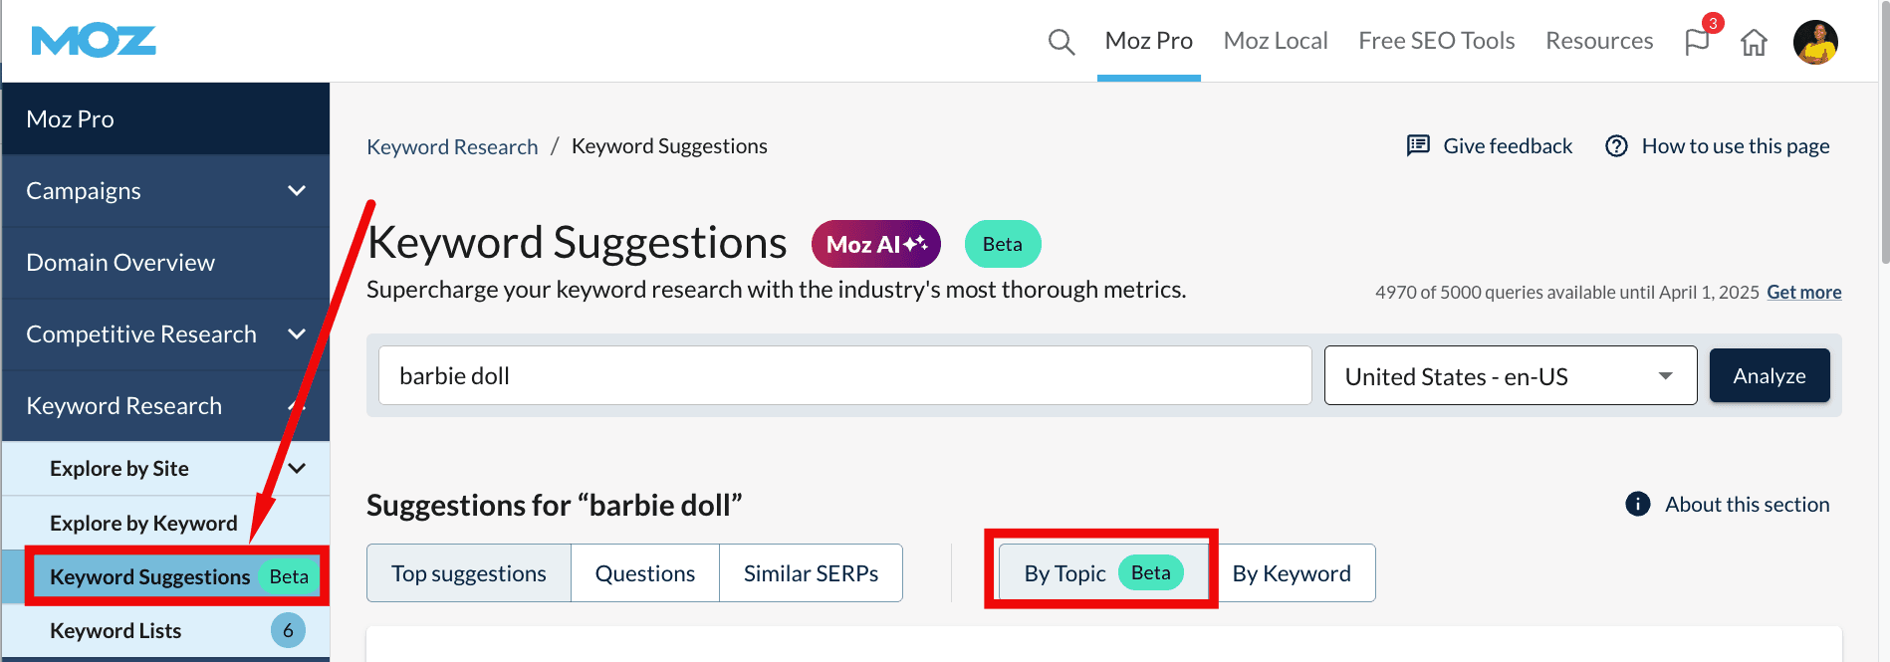The image size is (1890, 662).
Task: Open How to use this page help icon
Action: (1615, 145)
